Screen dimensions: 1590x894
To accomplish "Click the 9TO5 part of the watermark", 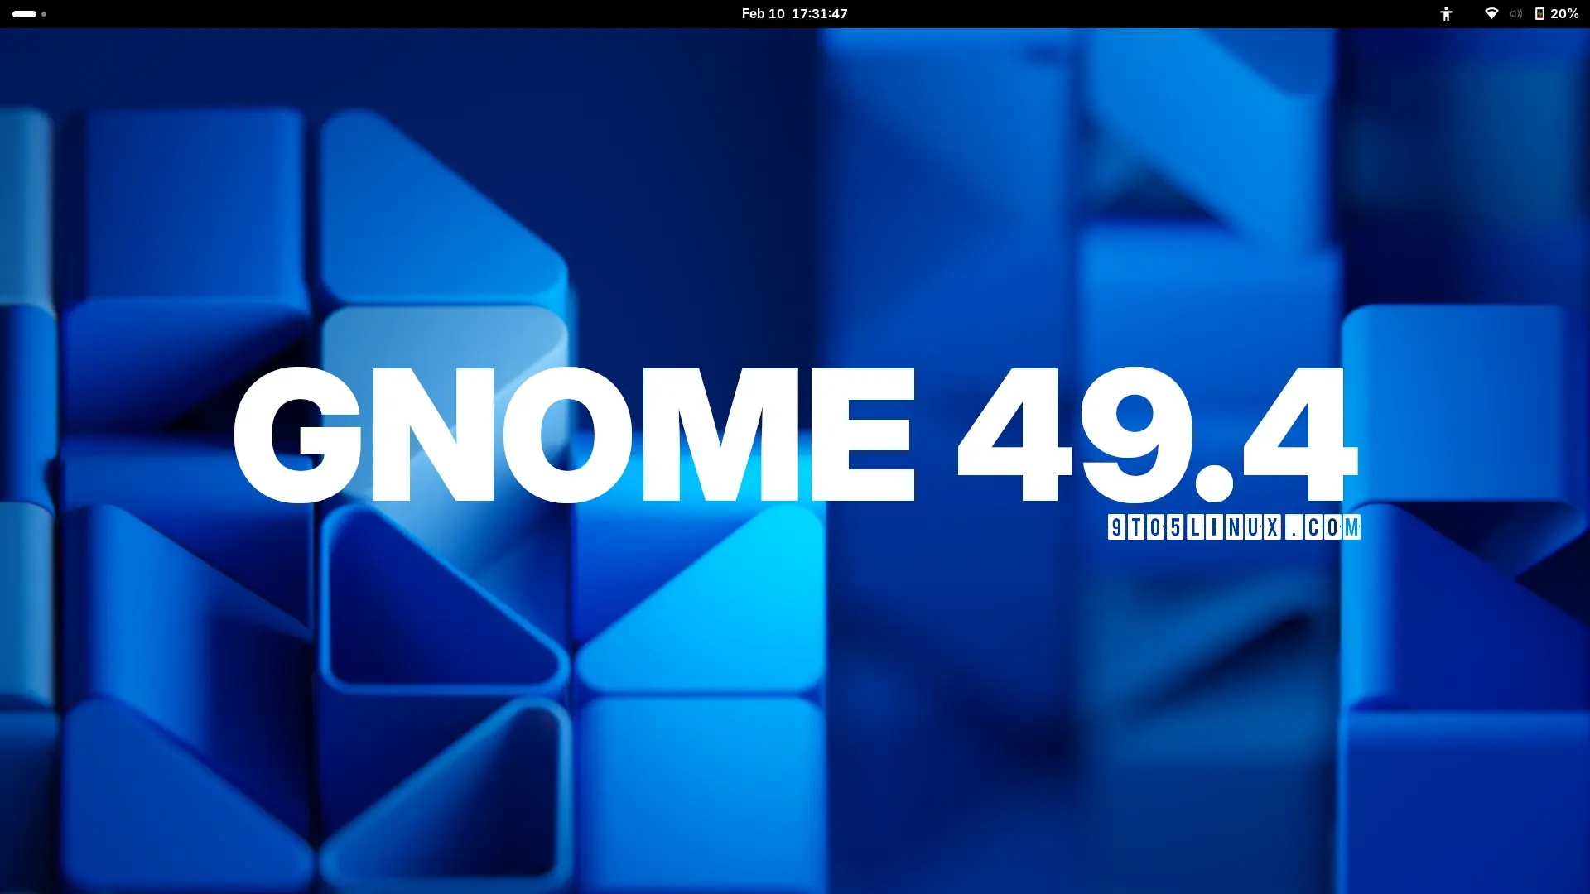I will (1145, 527).
